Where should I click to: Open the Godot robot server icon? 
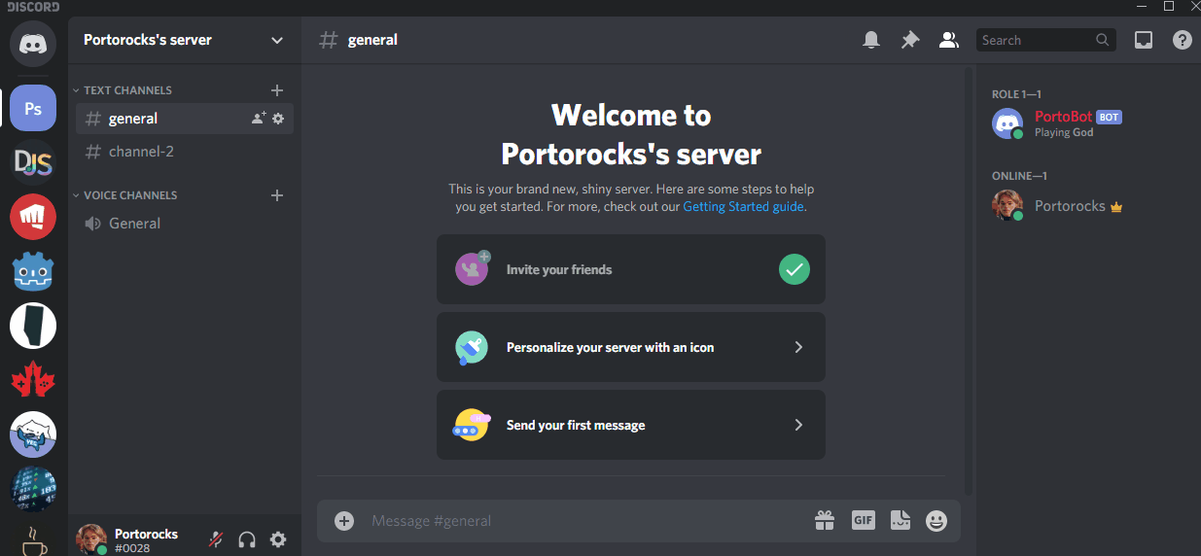33,271
